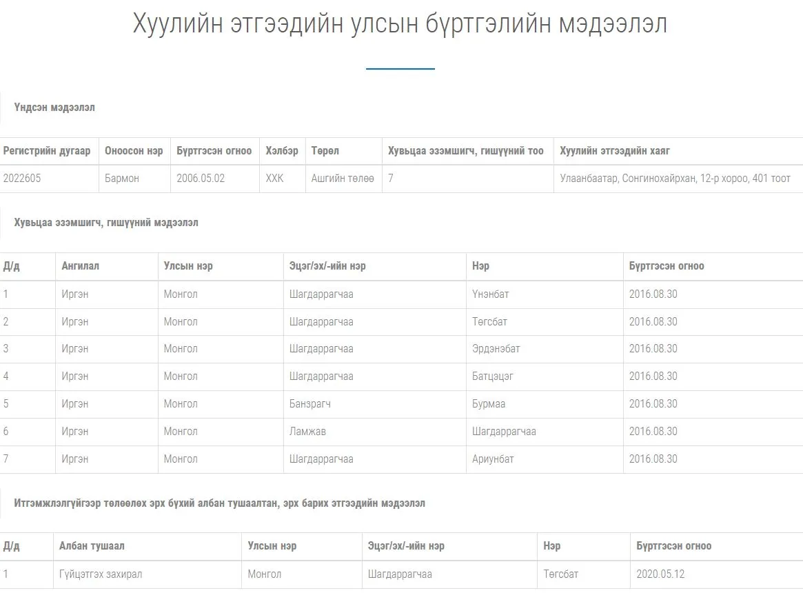Screen dimensions: 803x593
Task: Select "Шагдаррагчаа" in the Гүйцэтгэх захирал row
Action: [x=400, y=574]
